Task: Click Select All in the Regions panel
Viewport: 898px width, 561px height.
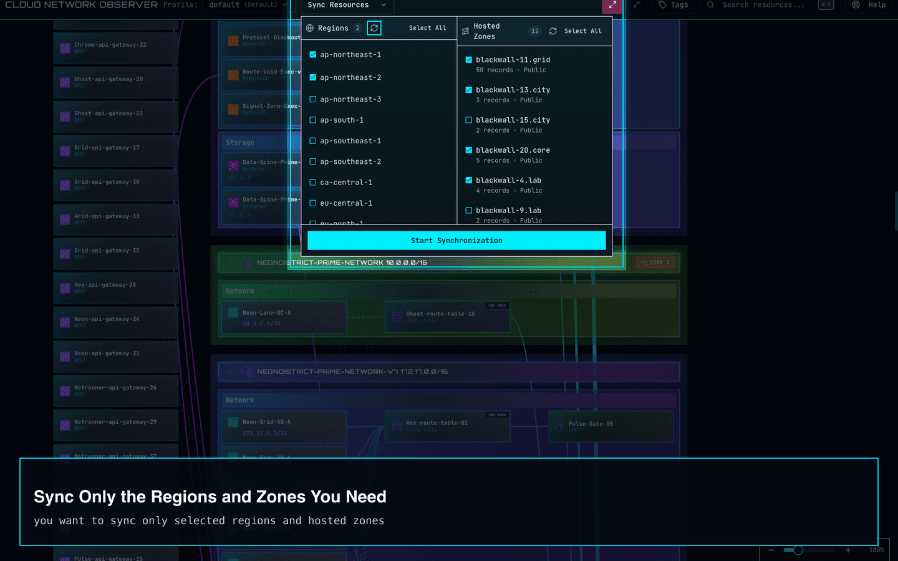Action: coord(428,27)
